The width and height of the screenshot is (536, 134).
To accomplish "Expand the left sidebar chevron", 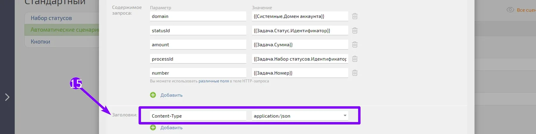I will point(7,97).
